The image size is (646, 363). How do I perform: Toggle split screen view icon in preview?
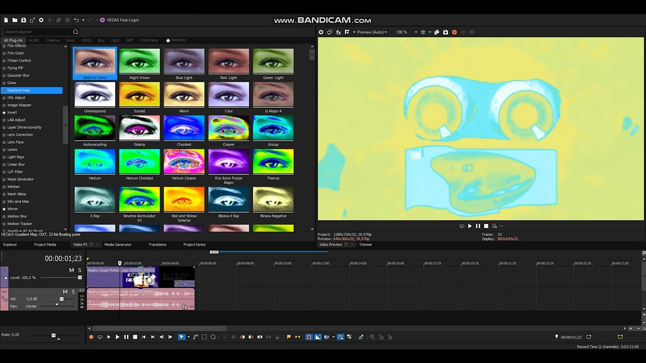347,32
